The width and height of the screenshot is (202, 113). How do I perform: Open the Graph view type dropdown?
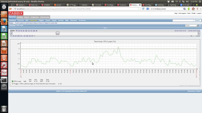point(192,25)
